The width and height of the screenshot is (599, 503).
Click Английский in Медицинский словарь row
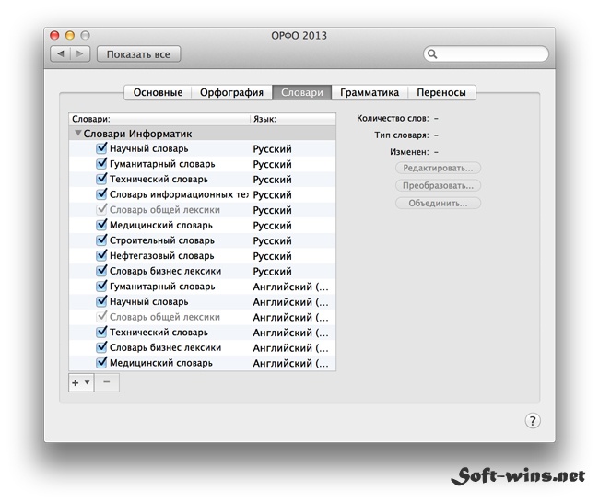[x=290, y=363]
